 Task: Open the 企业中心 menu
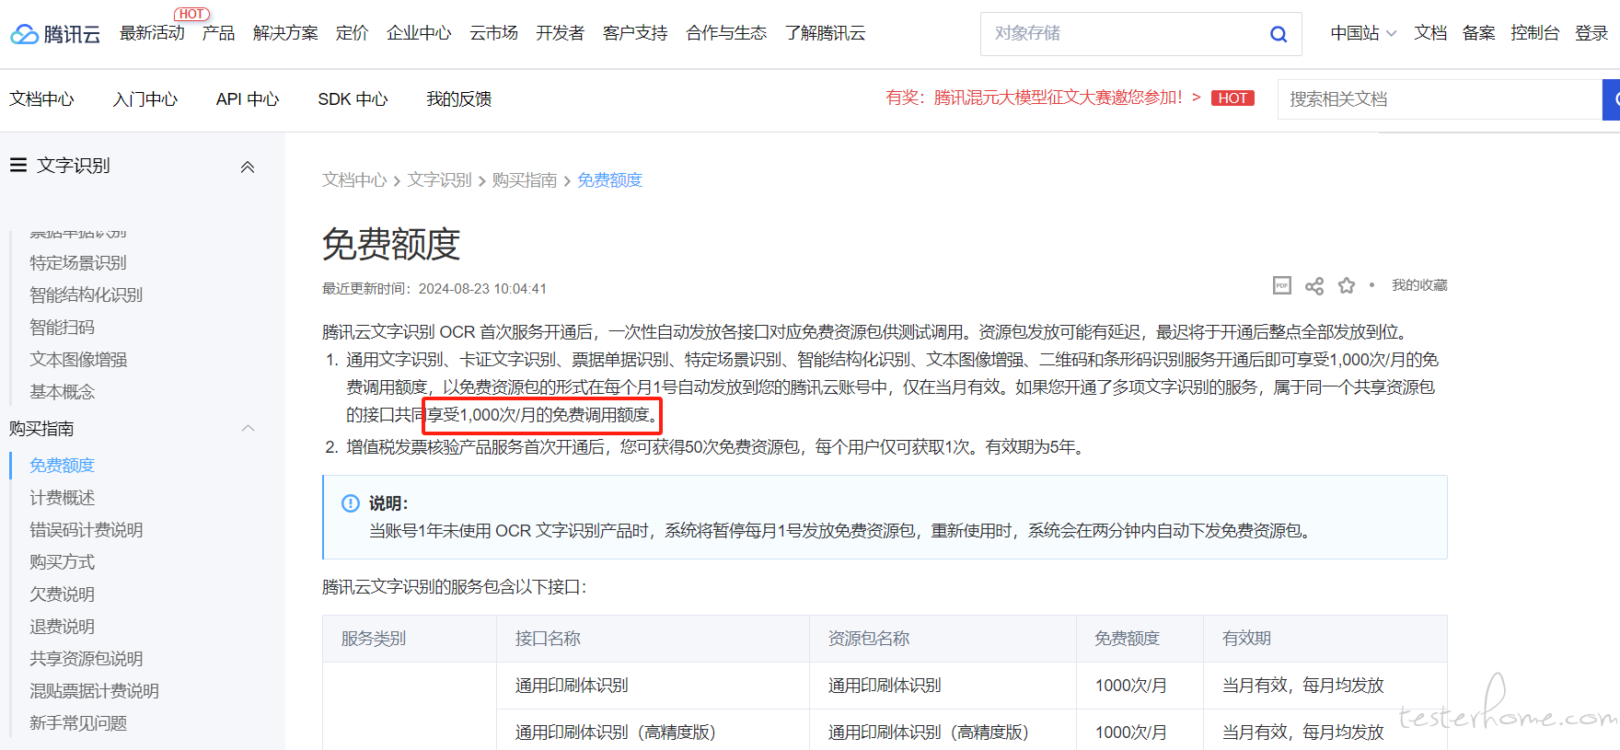[x=419, y=33]
